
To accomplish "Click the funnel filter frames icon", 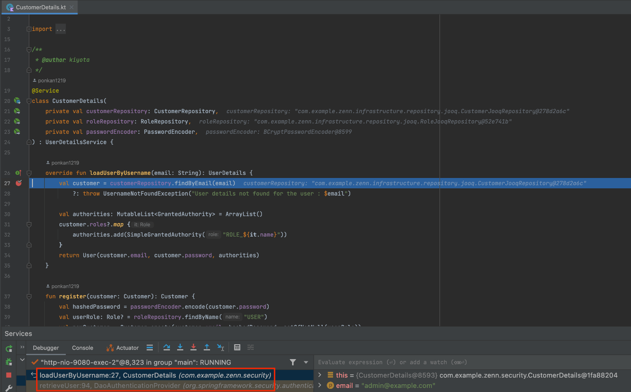I will pyautogui.click(x=293, y=362).
